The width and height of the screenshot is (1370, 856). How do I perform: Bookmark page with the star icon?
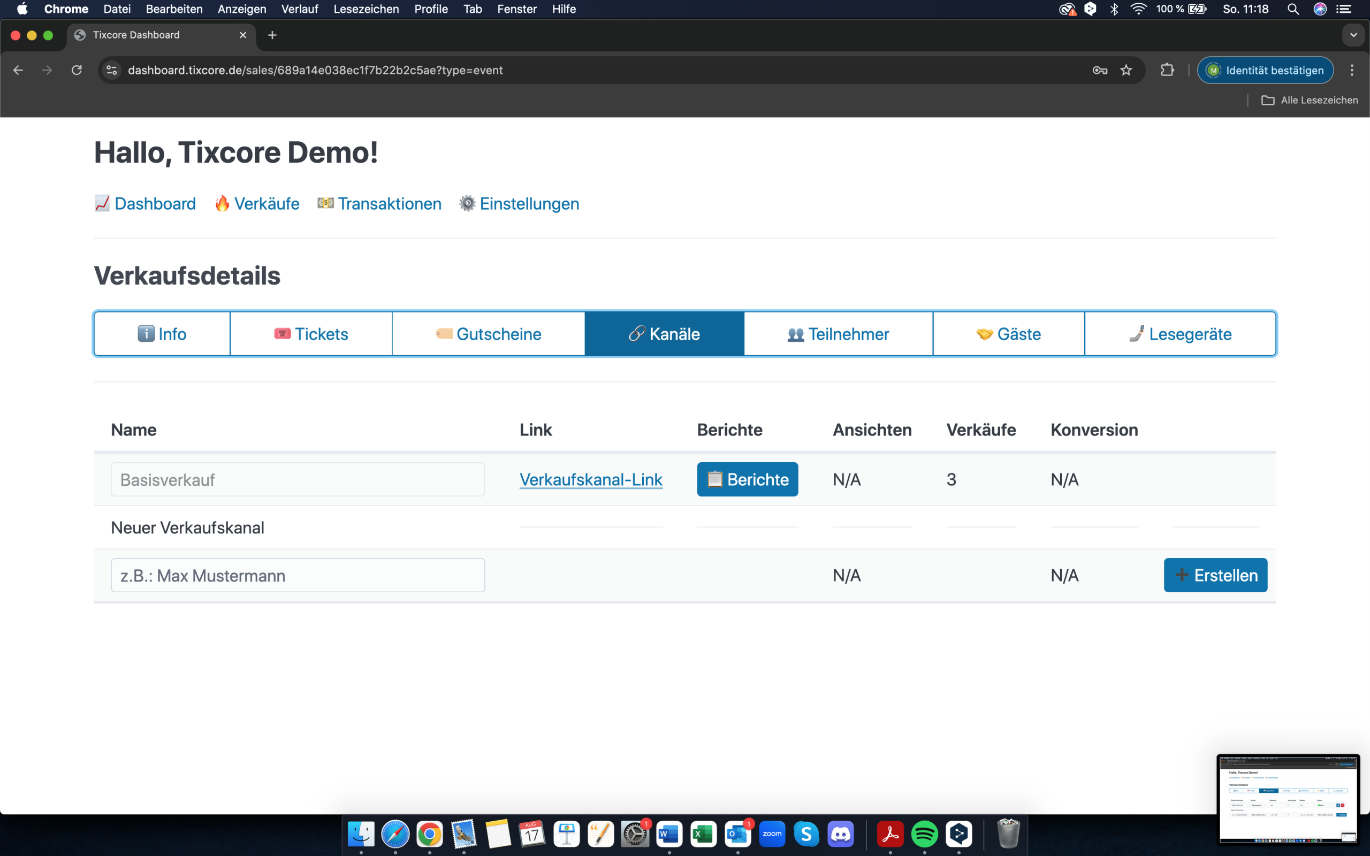tap(1126, 70)
